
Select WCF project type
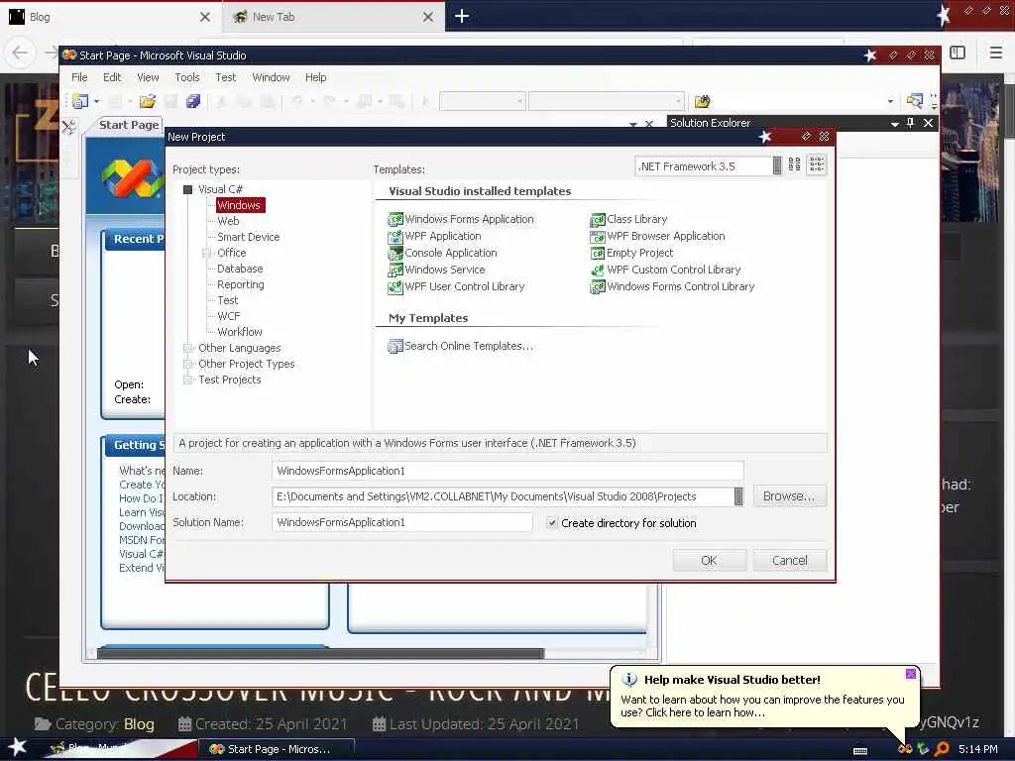click(x=229, y=316)
